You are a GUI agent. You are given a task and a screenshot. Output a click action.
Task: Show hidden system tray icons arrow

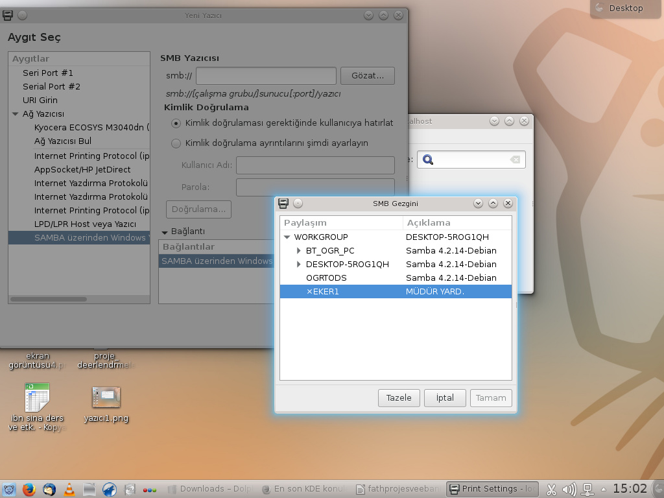(604, 490)
